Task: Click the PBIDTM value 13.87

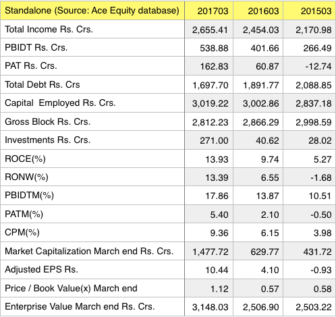Action: tap(267, 196)
